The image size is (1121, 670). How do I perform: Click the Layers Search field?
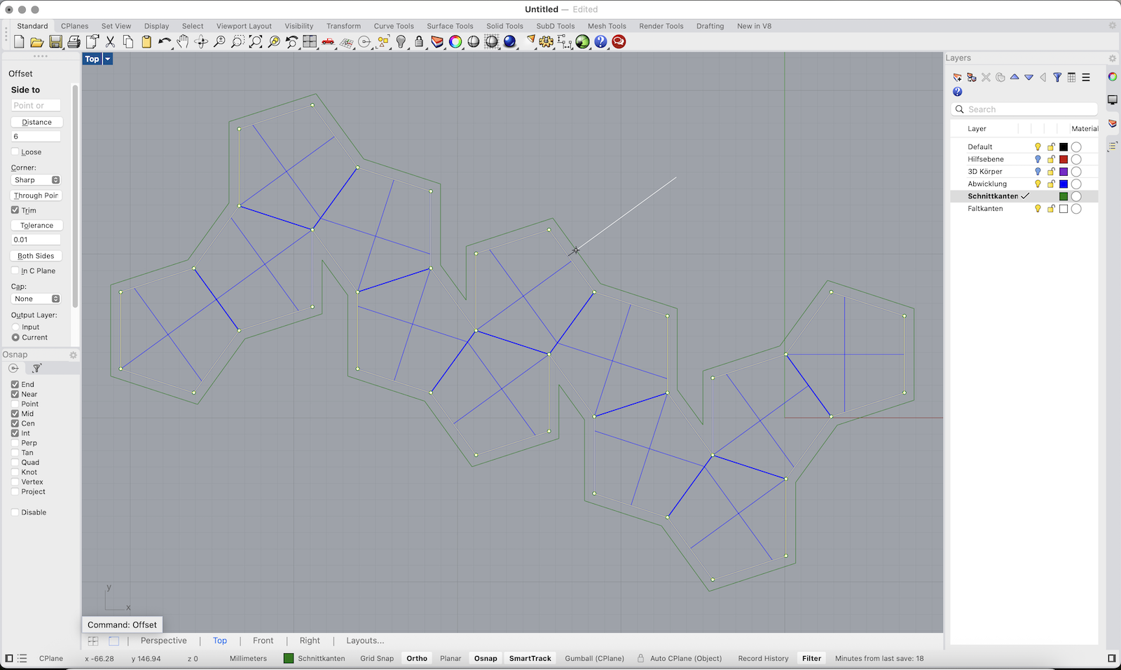(x=1024, y=109)
